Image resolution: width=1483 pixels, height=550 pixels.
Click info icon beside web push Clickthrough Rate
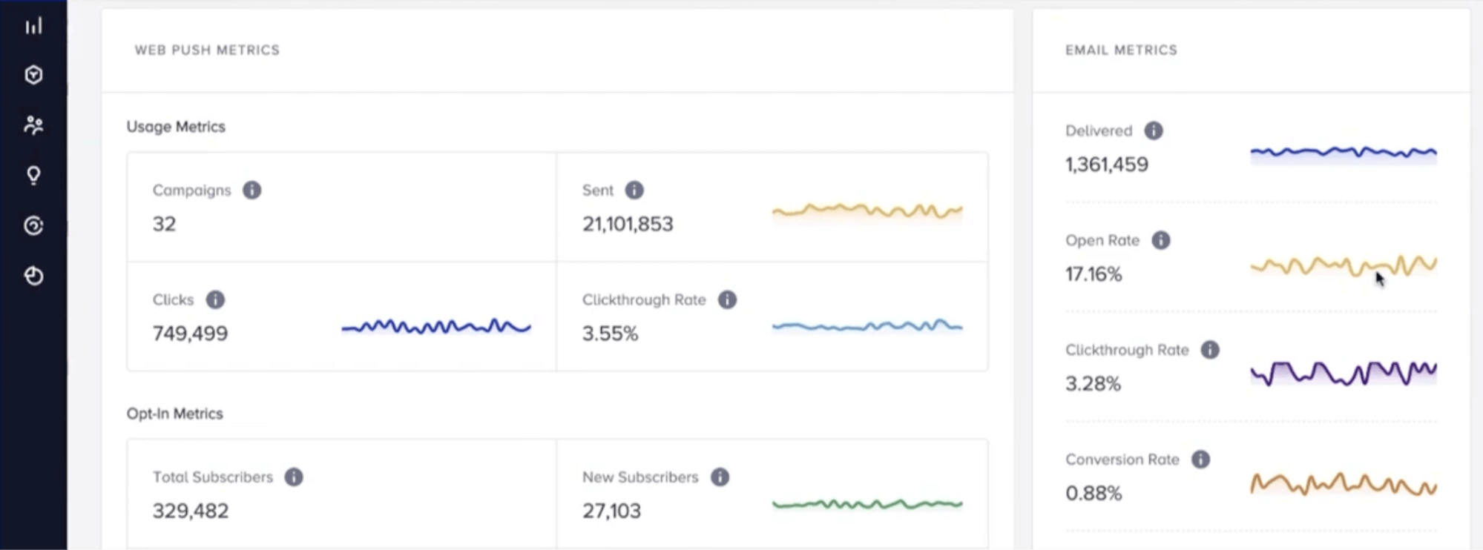(x=727, y=299)
